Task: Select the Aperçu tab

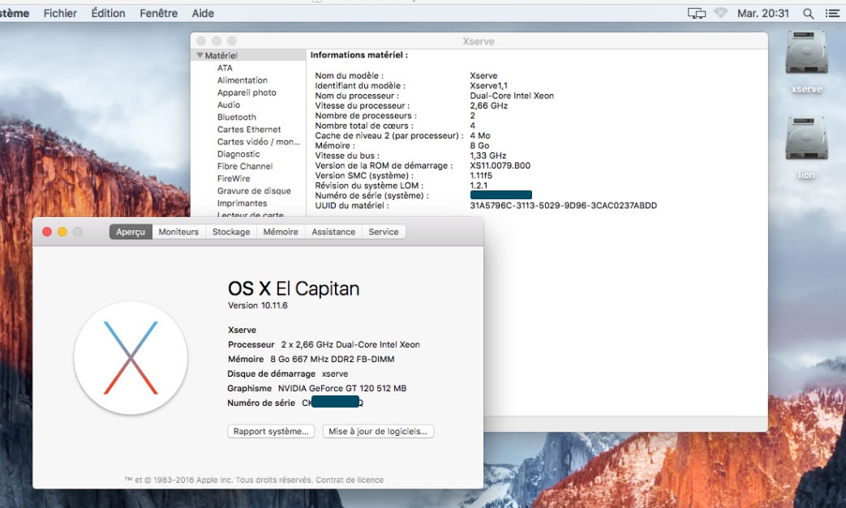Action: [x=131, y=232]
